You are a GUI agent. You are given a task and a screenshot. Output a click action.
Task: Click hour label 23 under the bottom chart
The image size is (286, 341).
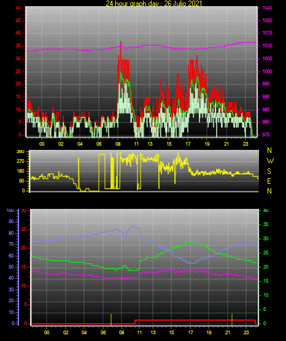pos(246,332)
